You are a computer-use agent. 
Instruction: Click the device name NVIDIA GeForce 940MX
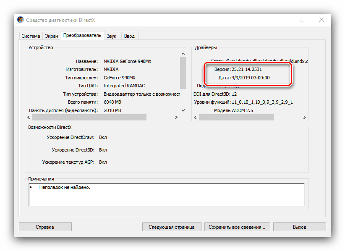[x=128, y=61]
